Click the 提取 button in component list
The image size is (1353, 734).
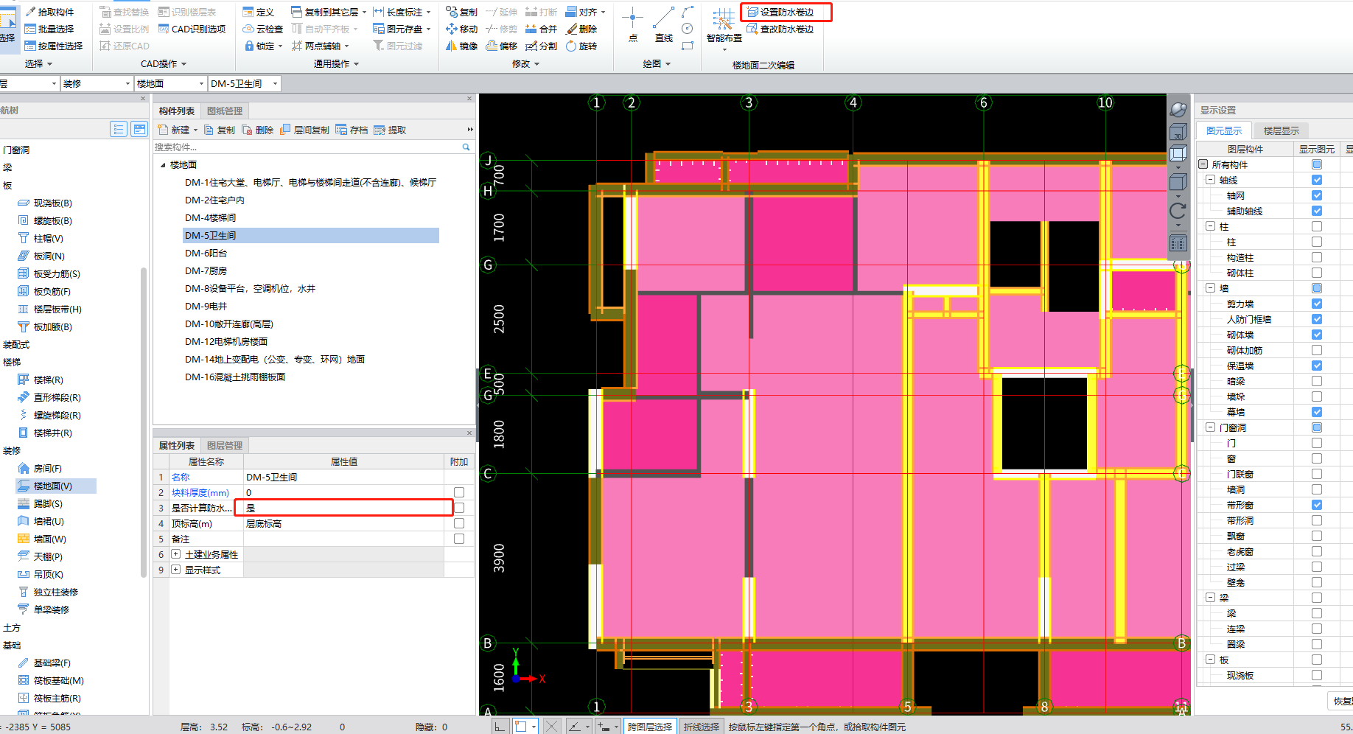click(390, 130)
